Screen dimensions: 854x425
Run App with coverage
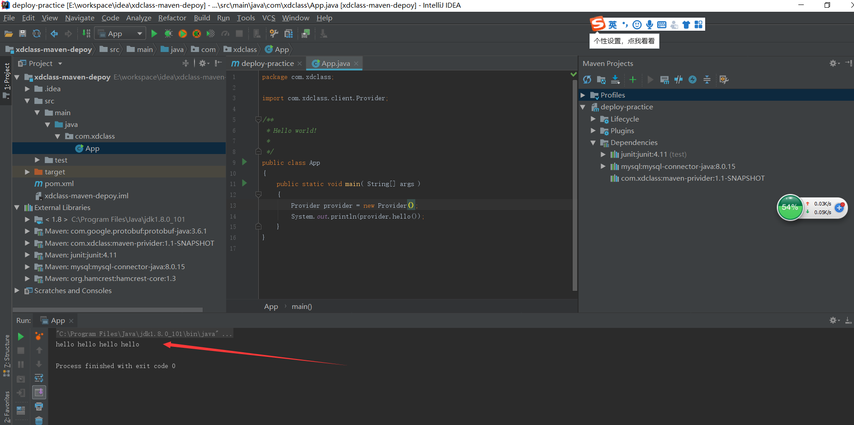[182, 33]
